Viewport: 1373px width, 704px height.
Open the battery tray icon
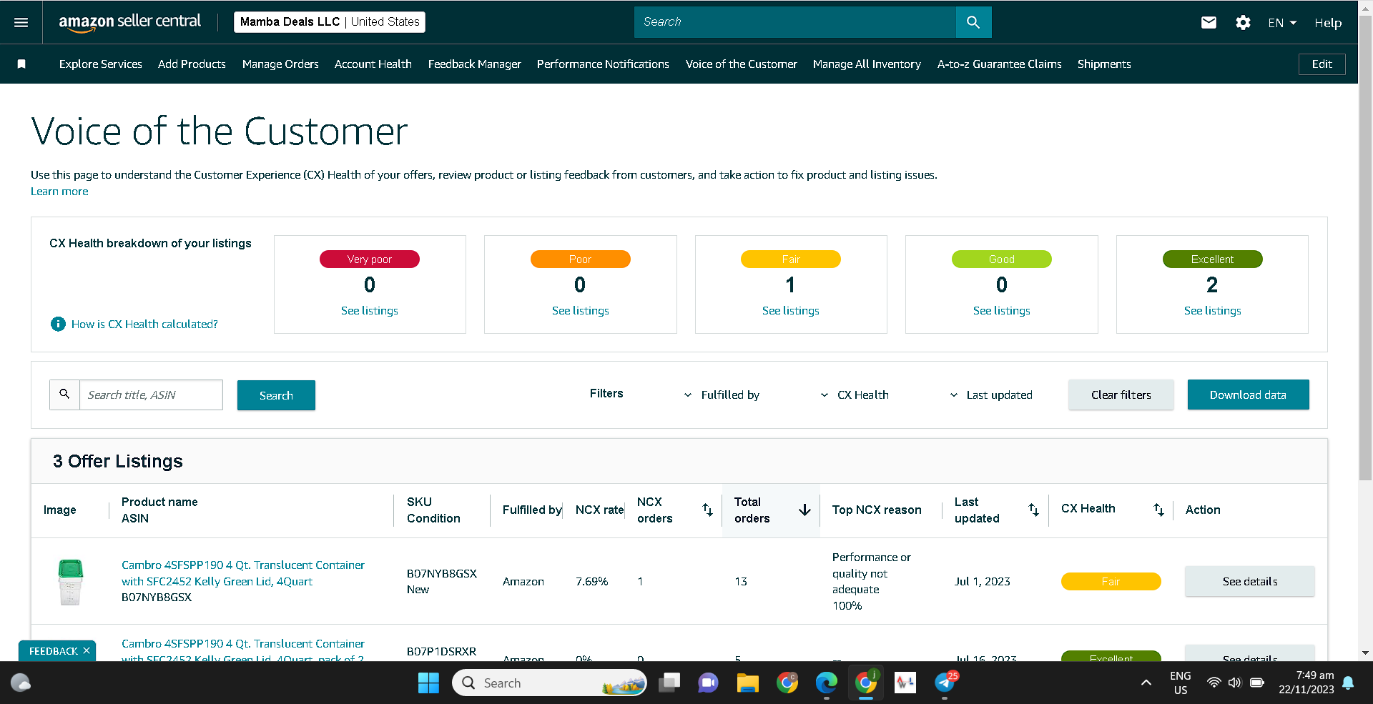(x=1257, y=683)
